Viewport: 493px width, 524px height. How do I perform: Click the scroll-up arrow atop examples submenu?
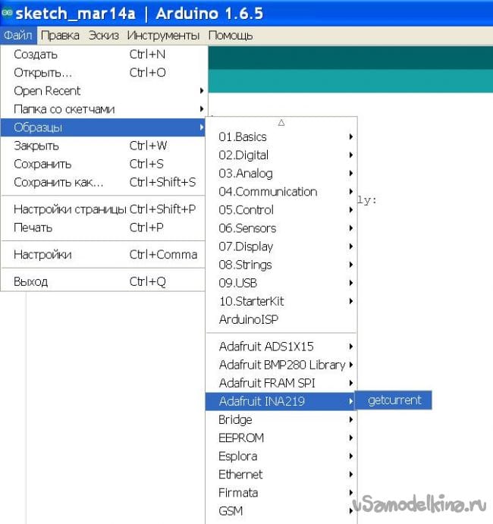click(281, 122)
